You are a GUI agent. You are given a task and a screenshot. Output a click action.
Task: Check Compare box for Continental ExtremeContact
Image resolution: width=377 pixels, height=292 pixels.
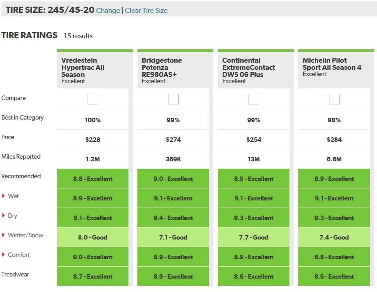254,99
